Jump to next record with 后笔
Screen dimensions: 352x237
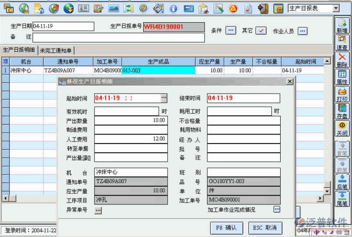click(x=342, y=183)
